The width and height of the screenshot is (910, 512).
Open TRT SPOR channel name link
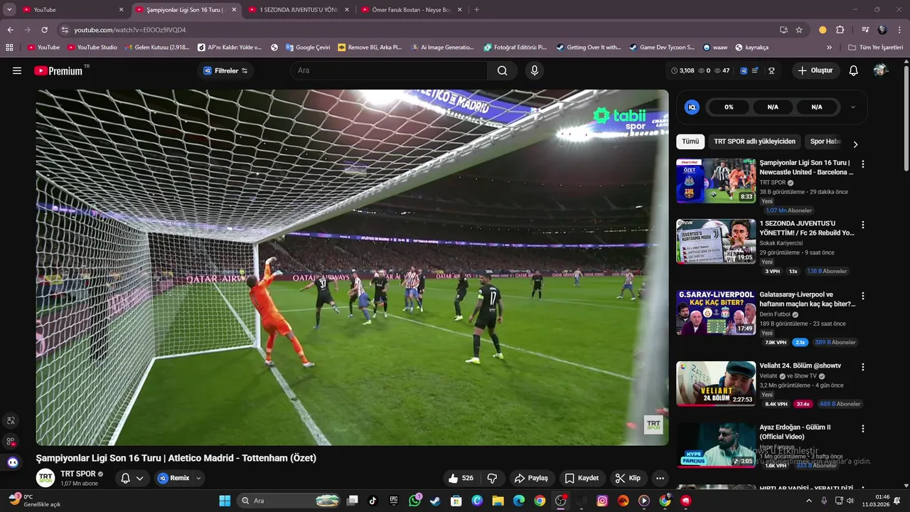[x=78, y=474]
